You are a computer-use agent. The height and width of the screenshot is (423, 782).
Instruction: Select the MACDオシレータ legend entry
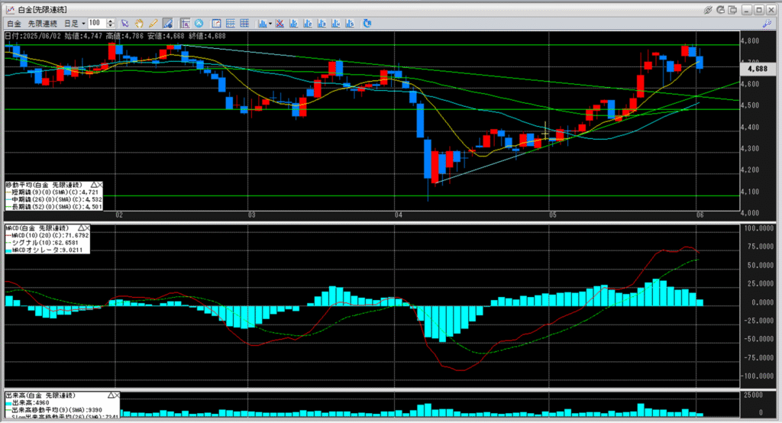(x=44, y=250)
